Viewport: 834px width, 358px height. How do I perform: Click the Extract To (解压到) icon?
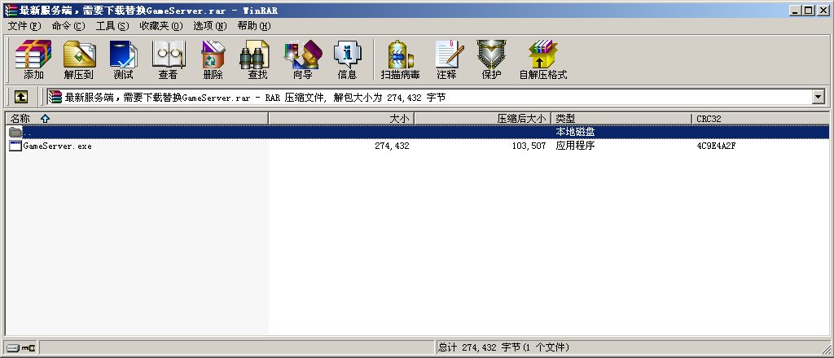coord(79,59)
